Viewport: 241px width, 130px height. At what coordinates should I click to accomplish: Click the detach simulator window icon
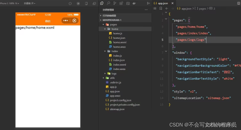94,3
